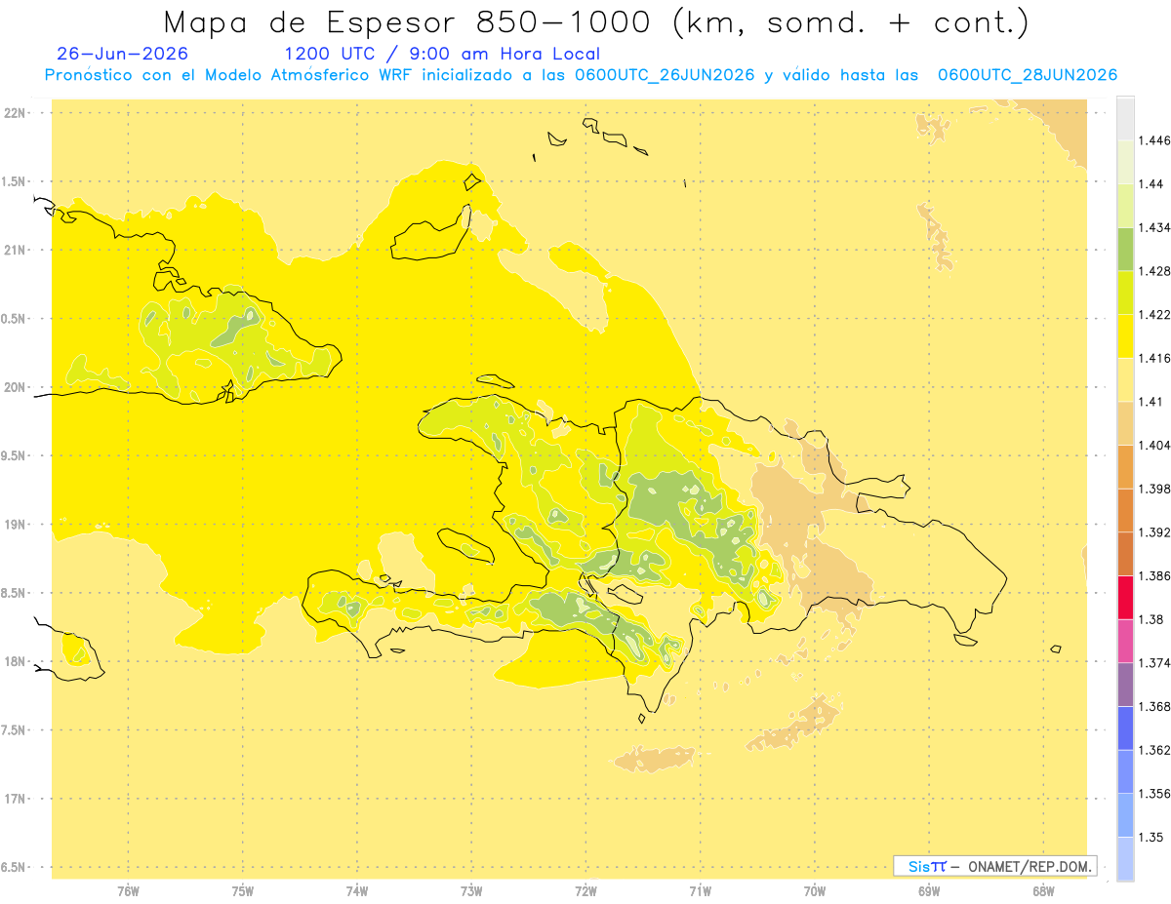Click the '1200 UTC / 9:00 am Hora Local' time
Image resolution: width=1171 pixels, height=904 pixels.
point(442,55)
